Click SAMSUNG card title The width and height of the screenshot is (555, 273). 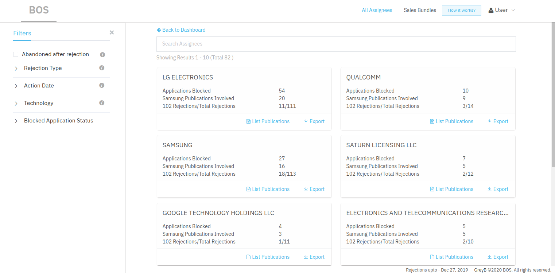click(x=178, y=145)
